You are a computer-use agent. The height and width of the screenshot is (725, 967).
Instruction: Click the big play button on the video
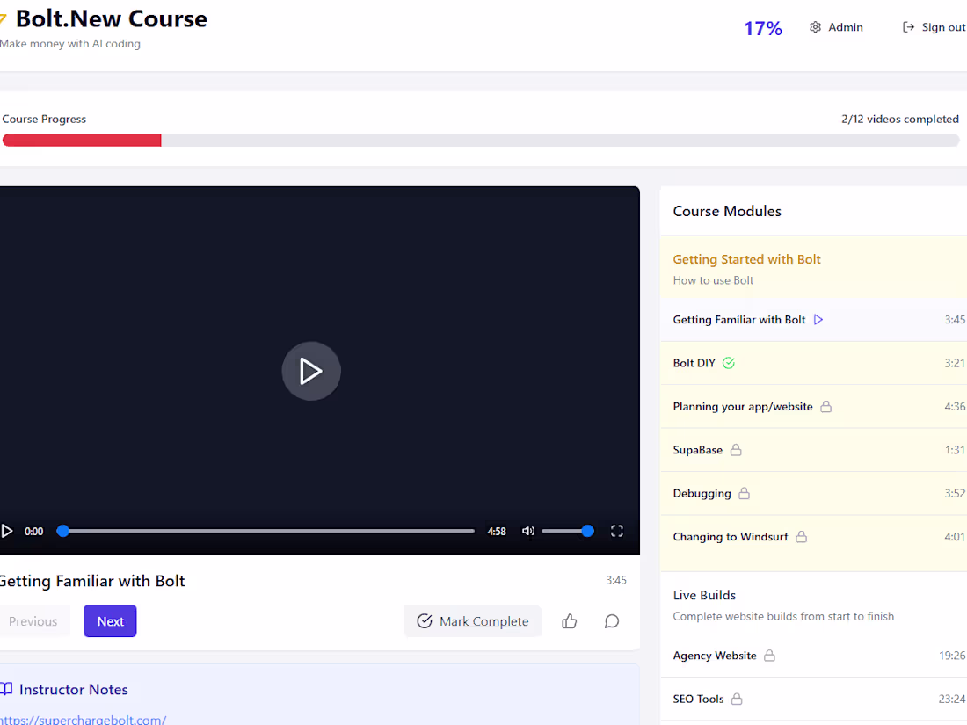tap(311, 371)
